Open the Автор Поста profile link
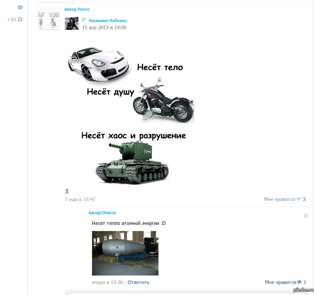The image size is (316, 295). click(x=77, y=10)
